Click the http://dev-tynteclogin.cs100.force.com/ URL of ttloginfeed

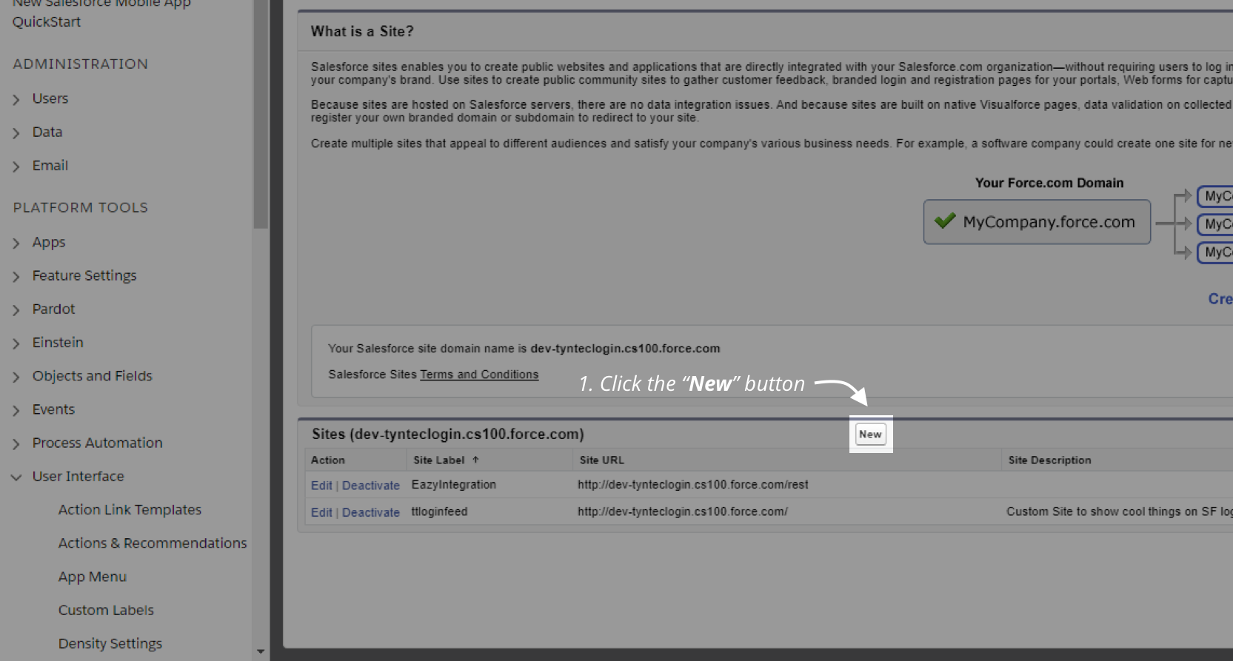(x=683, y=511)
